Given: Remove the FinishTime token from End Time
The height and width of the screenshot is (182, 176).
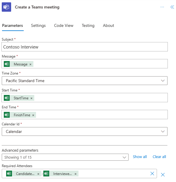Looking at the screenshot, I should click(x=33, y=115).
